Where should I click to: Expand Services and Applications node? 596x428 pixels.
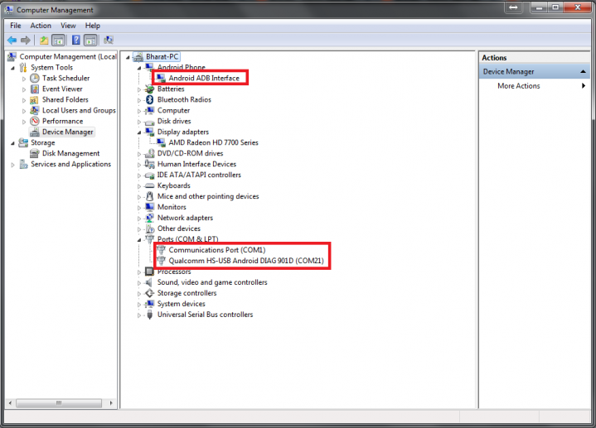[x=13, y=165]
